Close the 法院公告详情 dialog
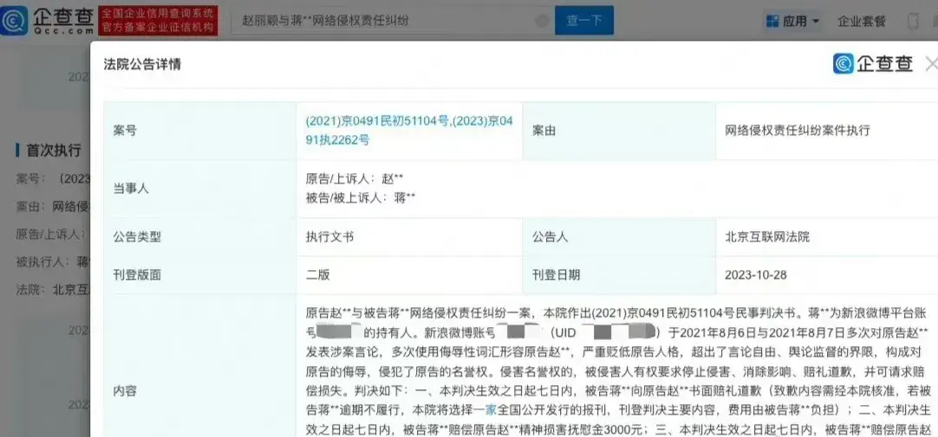 [x=931, y=63]
